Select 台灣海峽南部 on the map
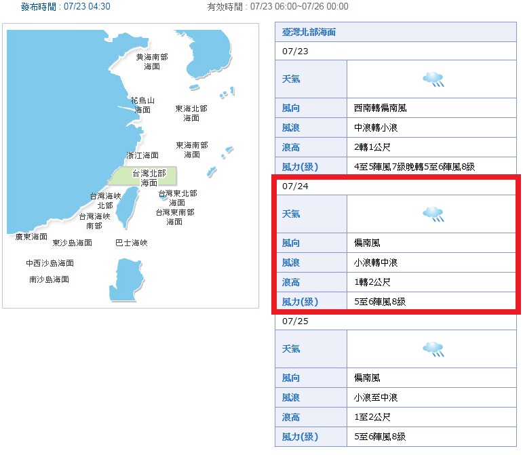The height and width of the screenshot is (455, 523). (94, 221)
